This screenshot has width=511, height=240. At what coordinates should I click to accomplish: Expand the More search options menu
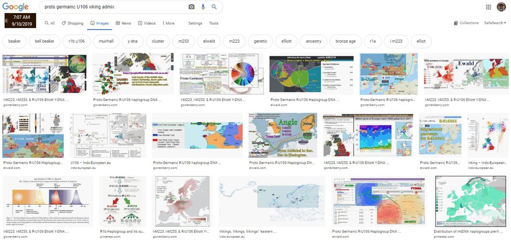(x=168, y=23)
